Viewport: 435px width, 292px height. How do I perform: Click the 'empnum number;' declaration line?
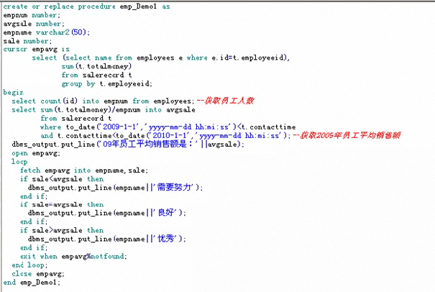click(32, 15)
